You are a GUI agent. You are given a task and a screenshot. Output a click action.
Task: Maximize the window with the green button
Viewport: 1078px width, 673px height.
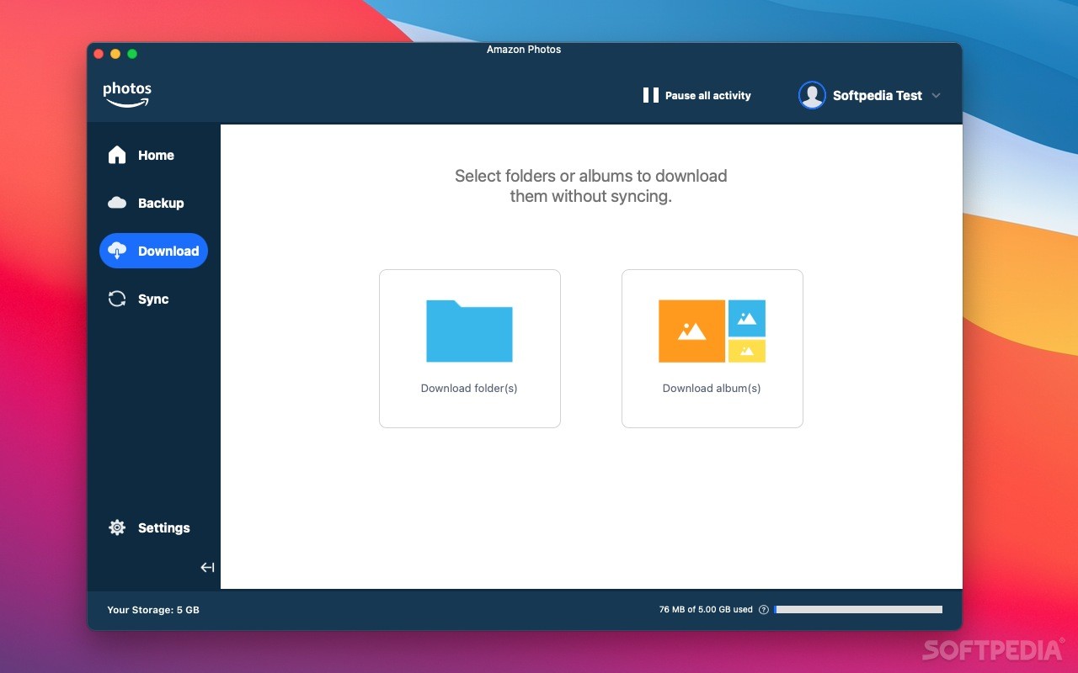click(x=132, y=54)
